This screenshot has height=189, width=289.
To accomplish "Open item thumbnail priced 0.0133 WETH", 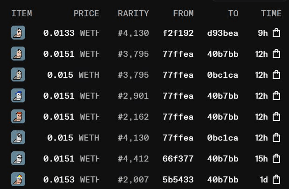I will pos(18,33).
